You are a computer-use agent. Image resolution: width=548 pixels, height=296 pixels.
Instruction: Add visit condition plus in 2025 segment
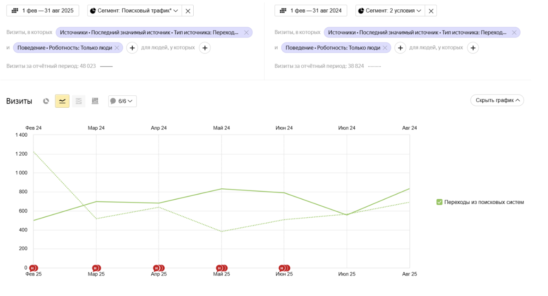[x=132, y=48]
